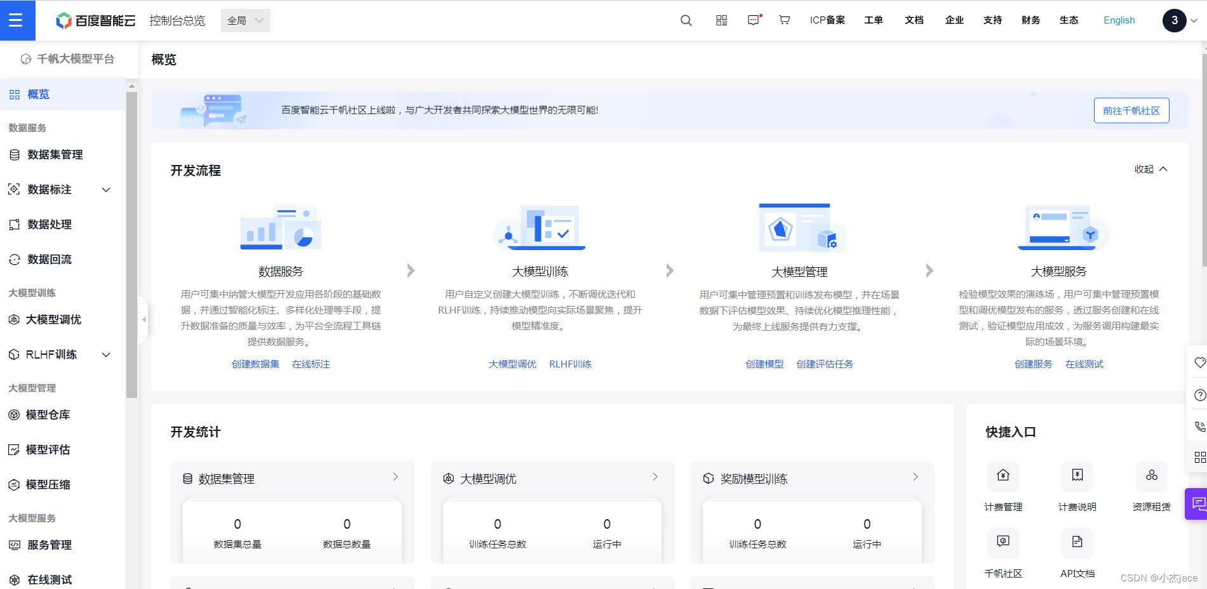
Task: Click the 计费说明 shortcut icon
Action: (1077, 476)
